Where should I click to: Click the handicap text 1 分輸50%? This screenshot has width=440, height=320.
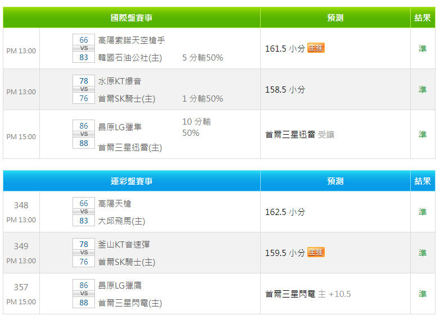(x=203, y=99)
